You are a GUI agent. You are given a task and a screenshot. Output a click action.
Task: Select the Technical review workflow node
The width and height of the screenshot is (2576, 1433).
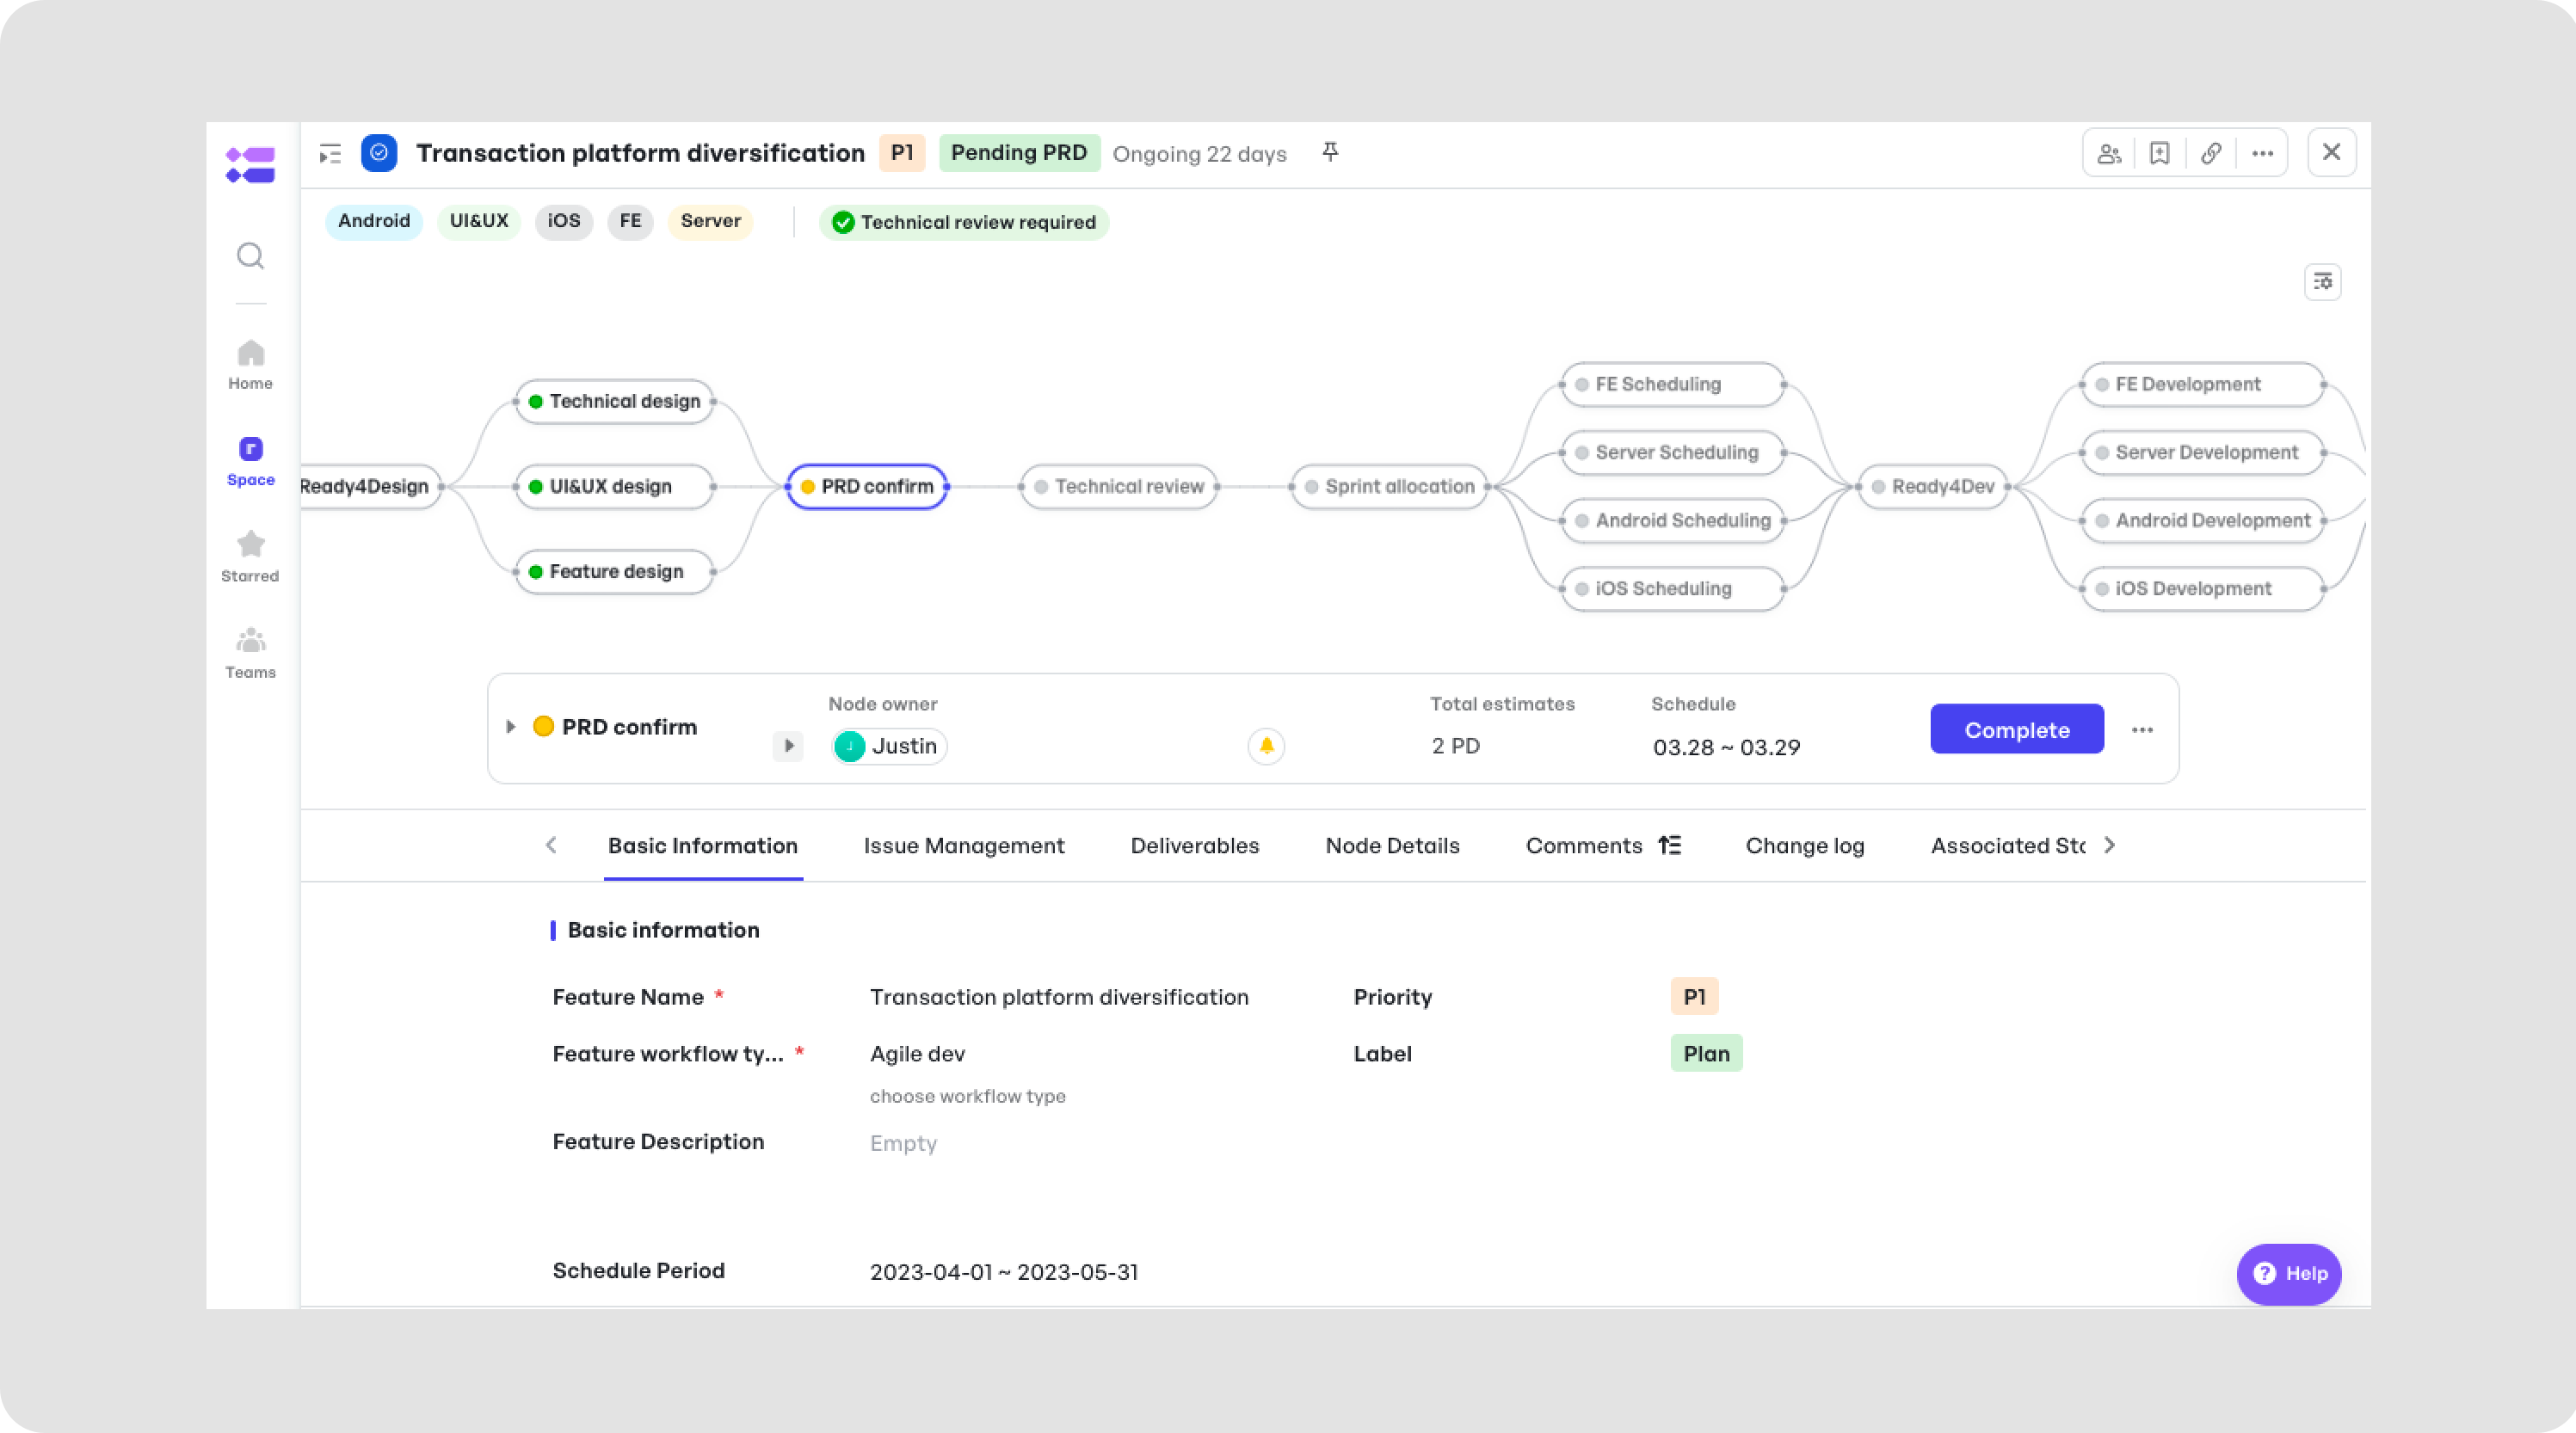1119,487
